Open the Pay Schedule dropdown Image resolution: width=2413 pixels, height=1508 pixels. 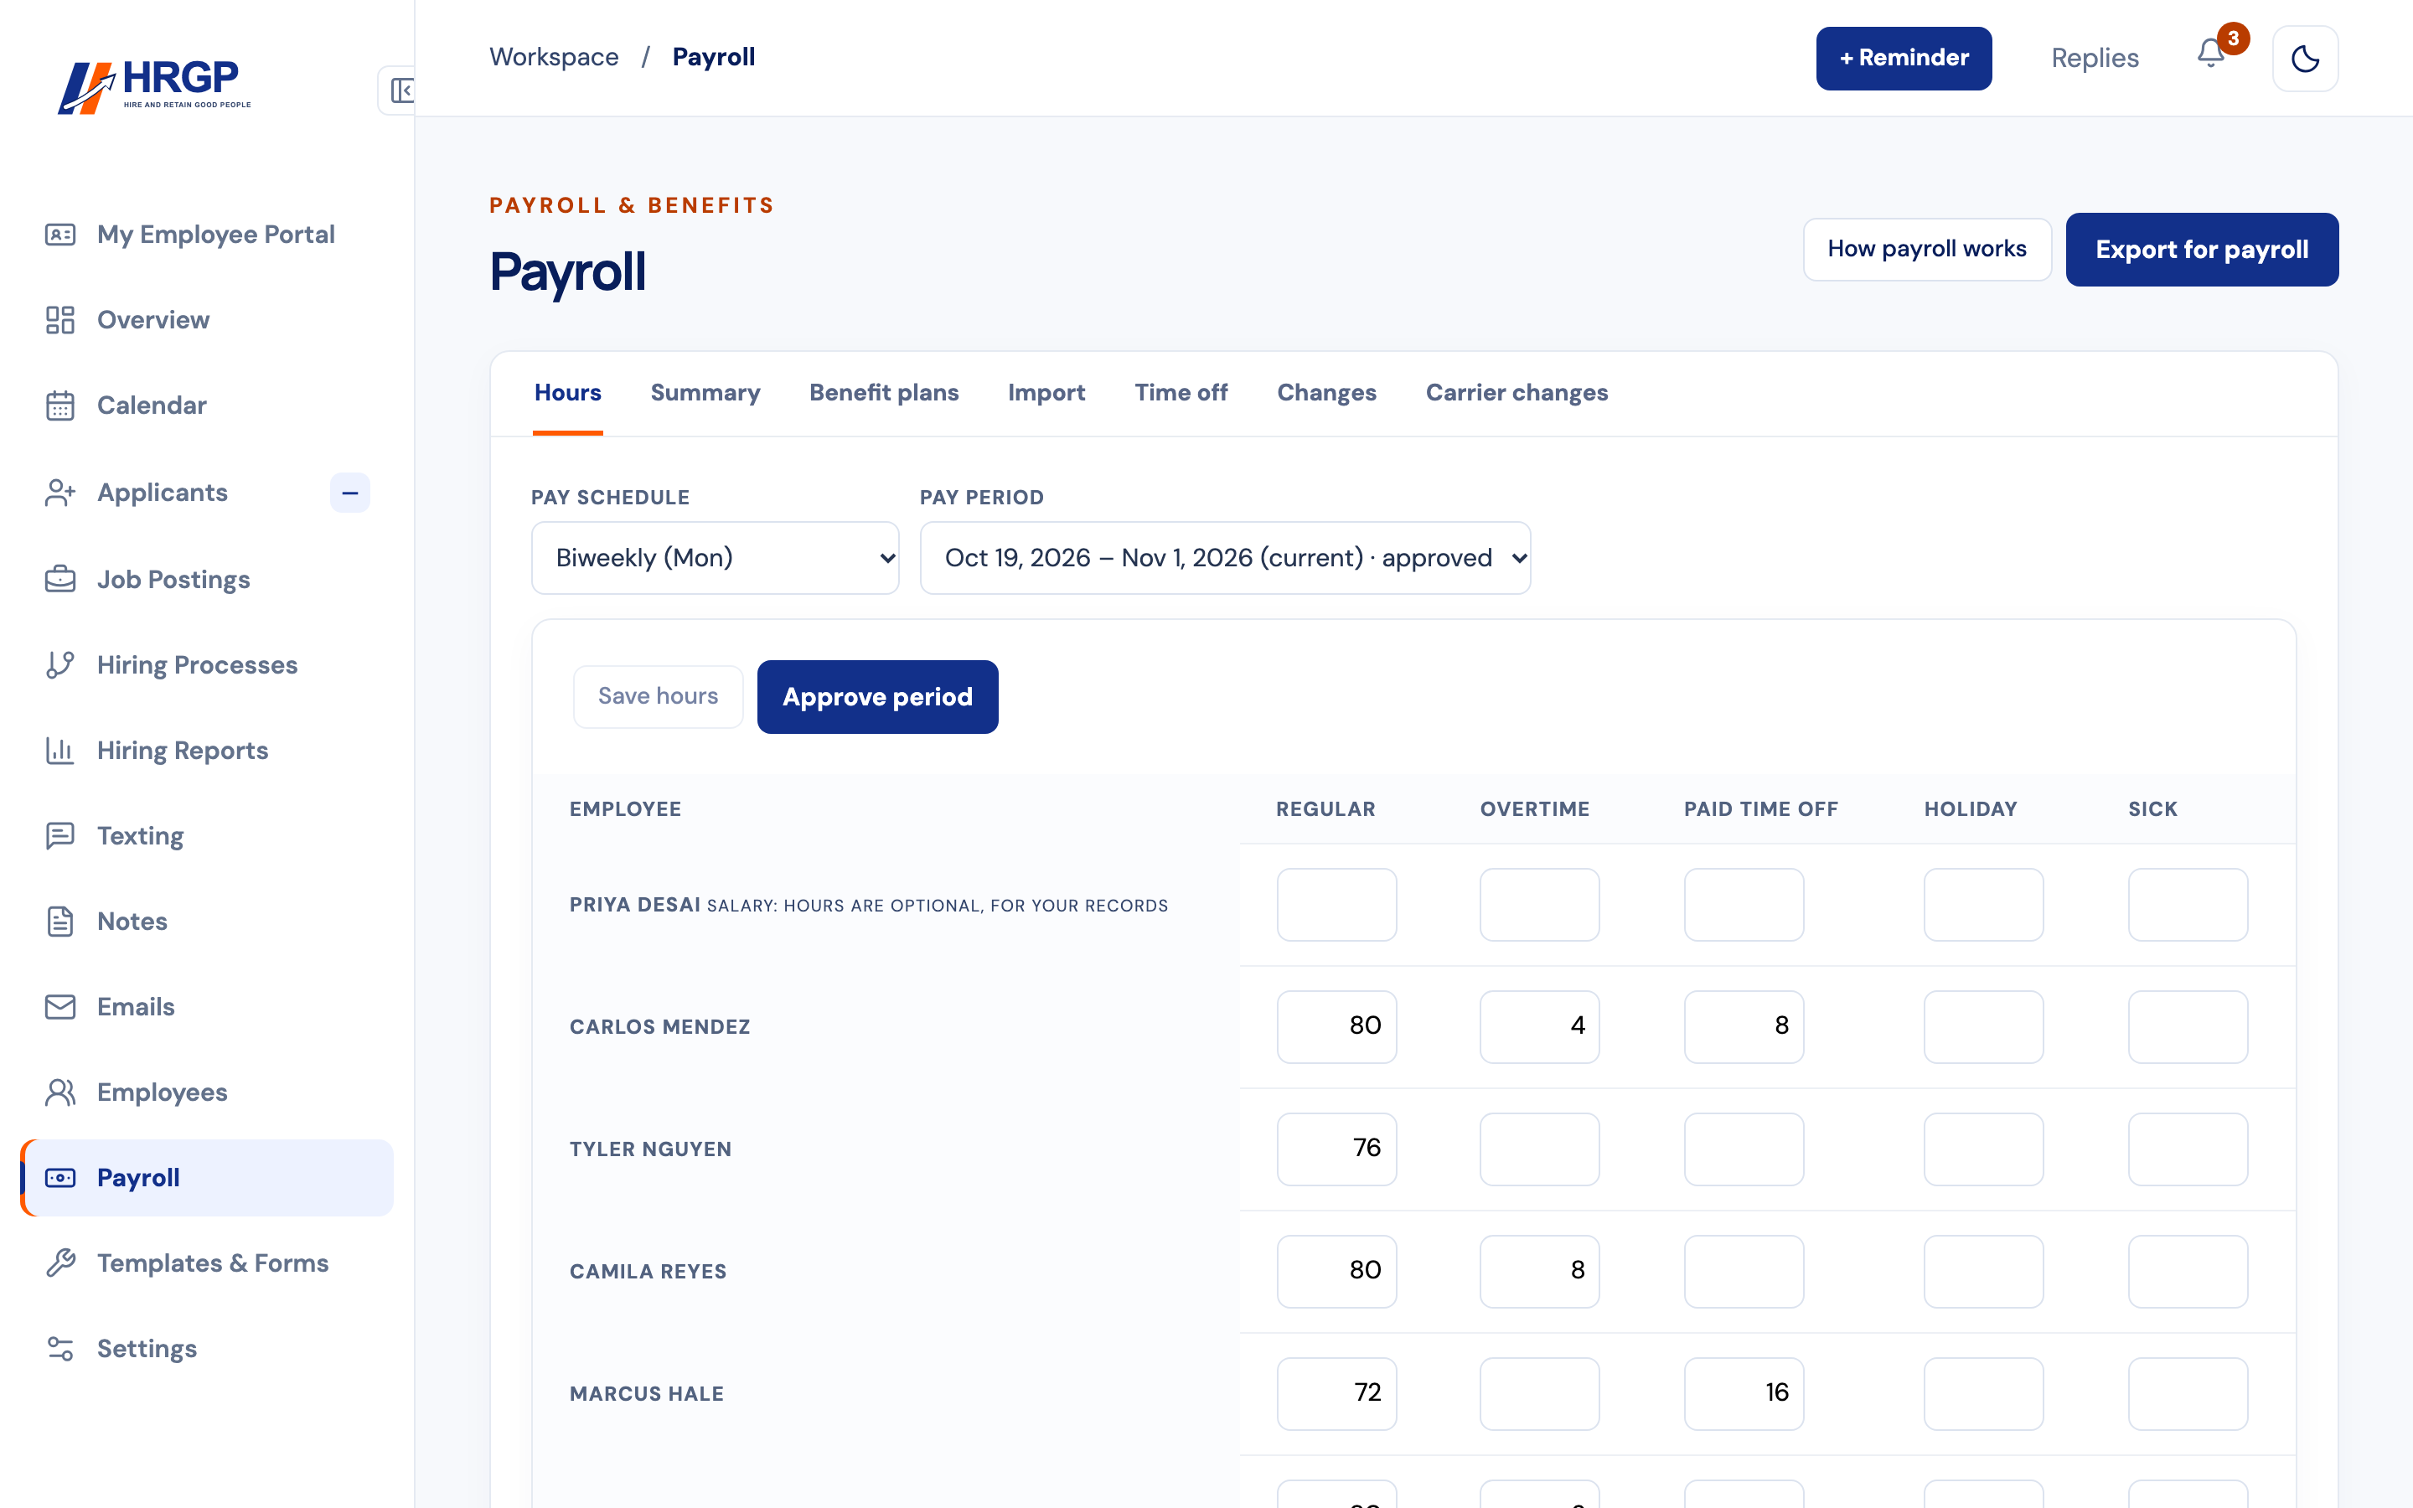715,557
